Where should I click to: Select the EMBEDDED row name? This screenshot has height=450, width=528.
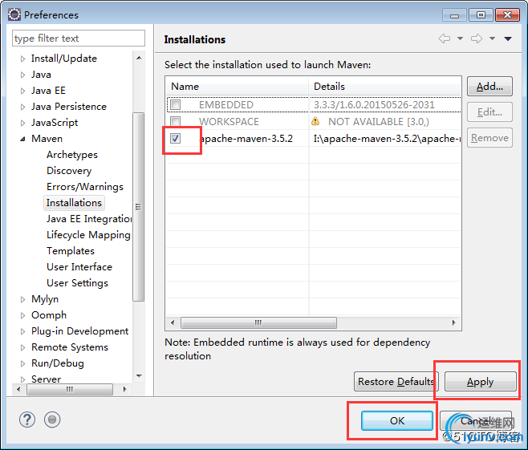pyautogui.click(x=226, y=104)
